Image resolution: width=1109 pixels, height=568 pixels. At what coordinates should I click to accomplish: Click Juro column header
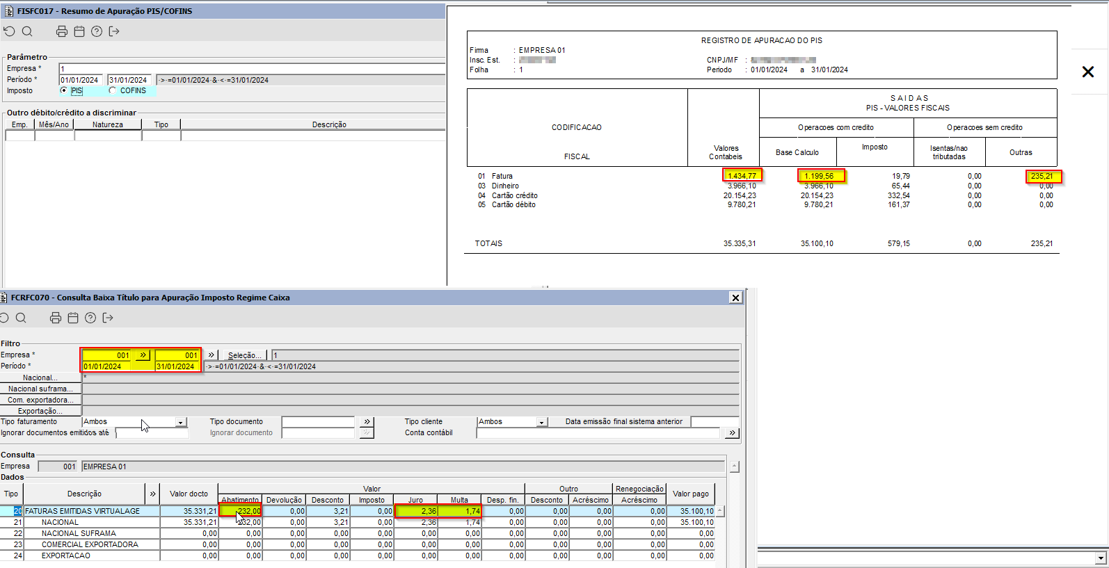[415, 500]
